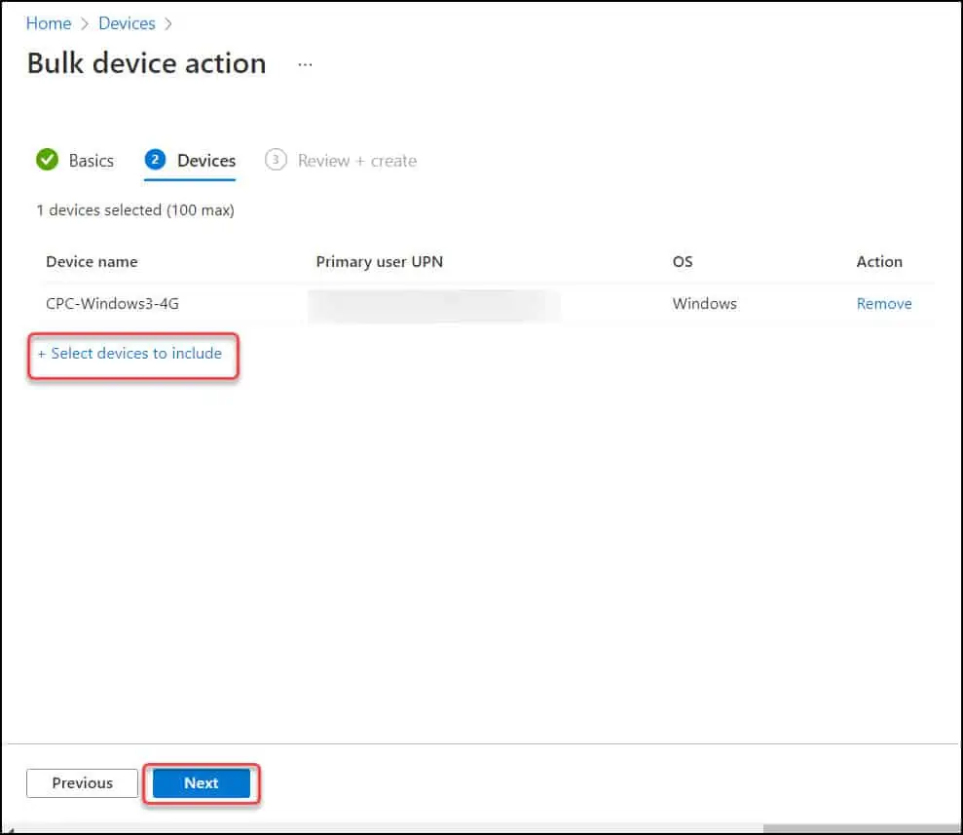The height and width of the screenshot is (835, 963).
Task: Click the step 2 circle icon
Action: (x=155, y=160)
